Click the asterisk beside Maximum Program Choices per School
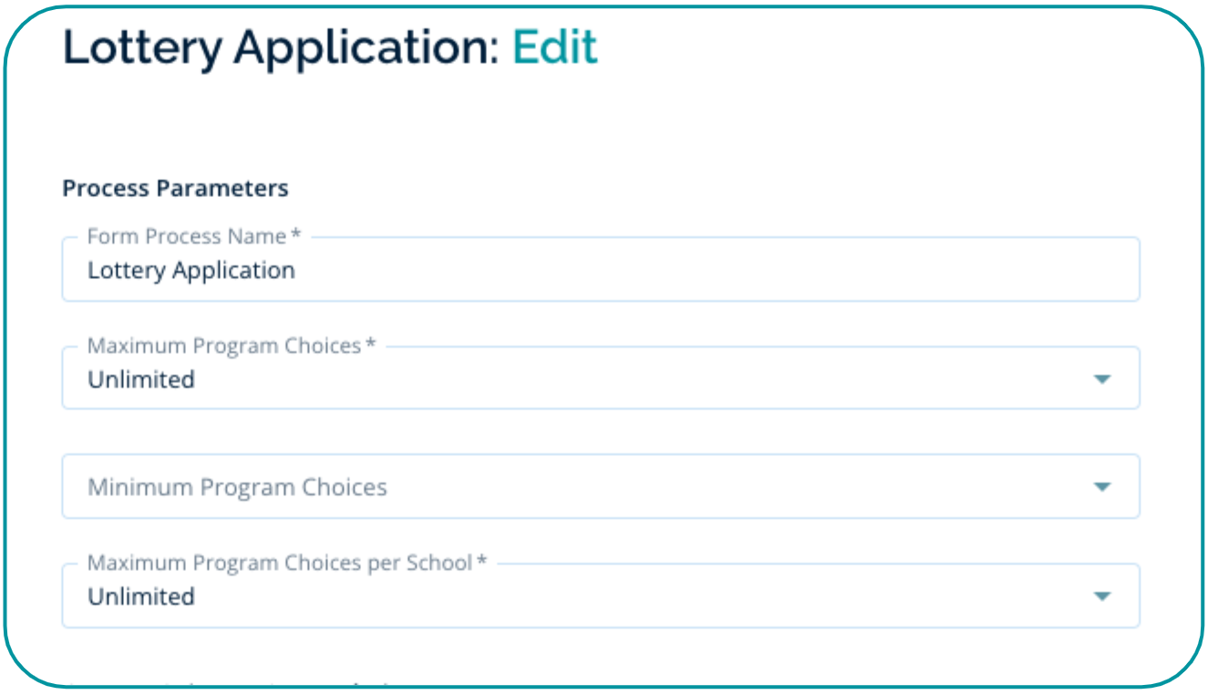Image resolution: width=1208 pixels, height=695 pixels. (x=481, y=563)
